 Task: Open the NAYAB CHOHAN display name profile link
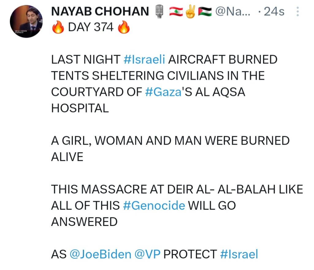pyautogui.click(x=100, y=12)
